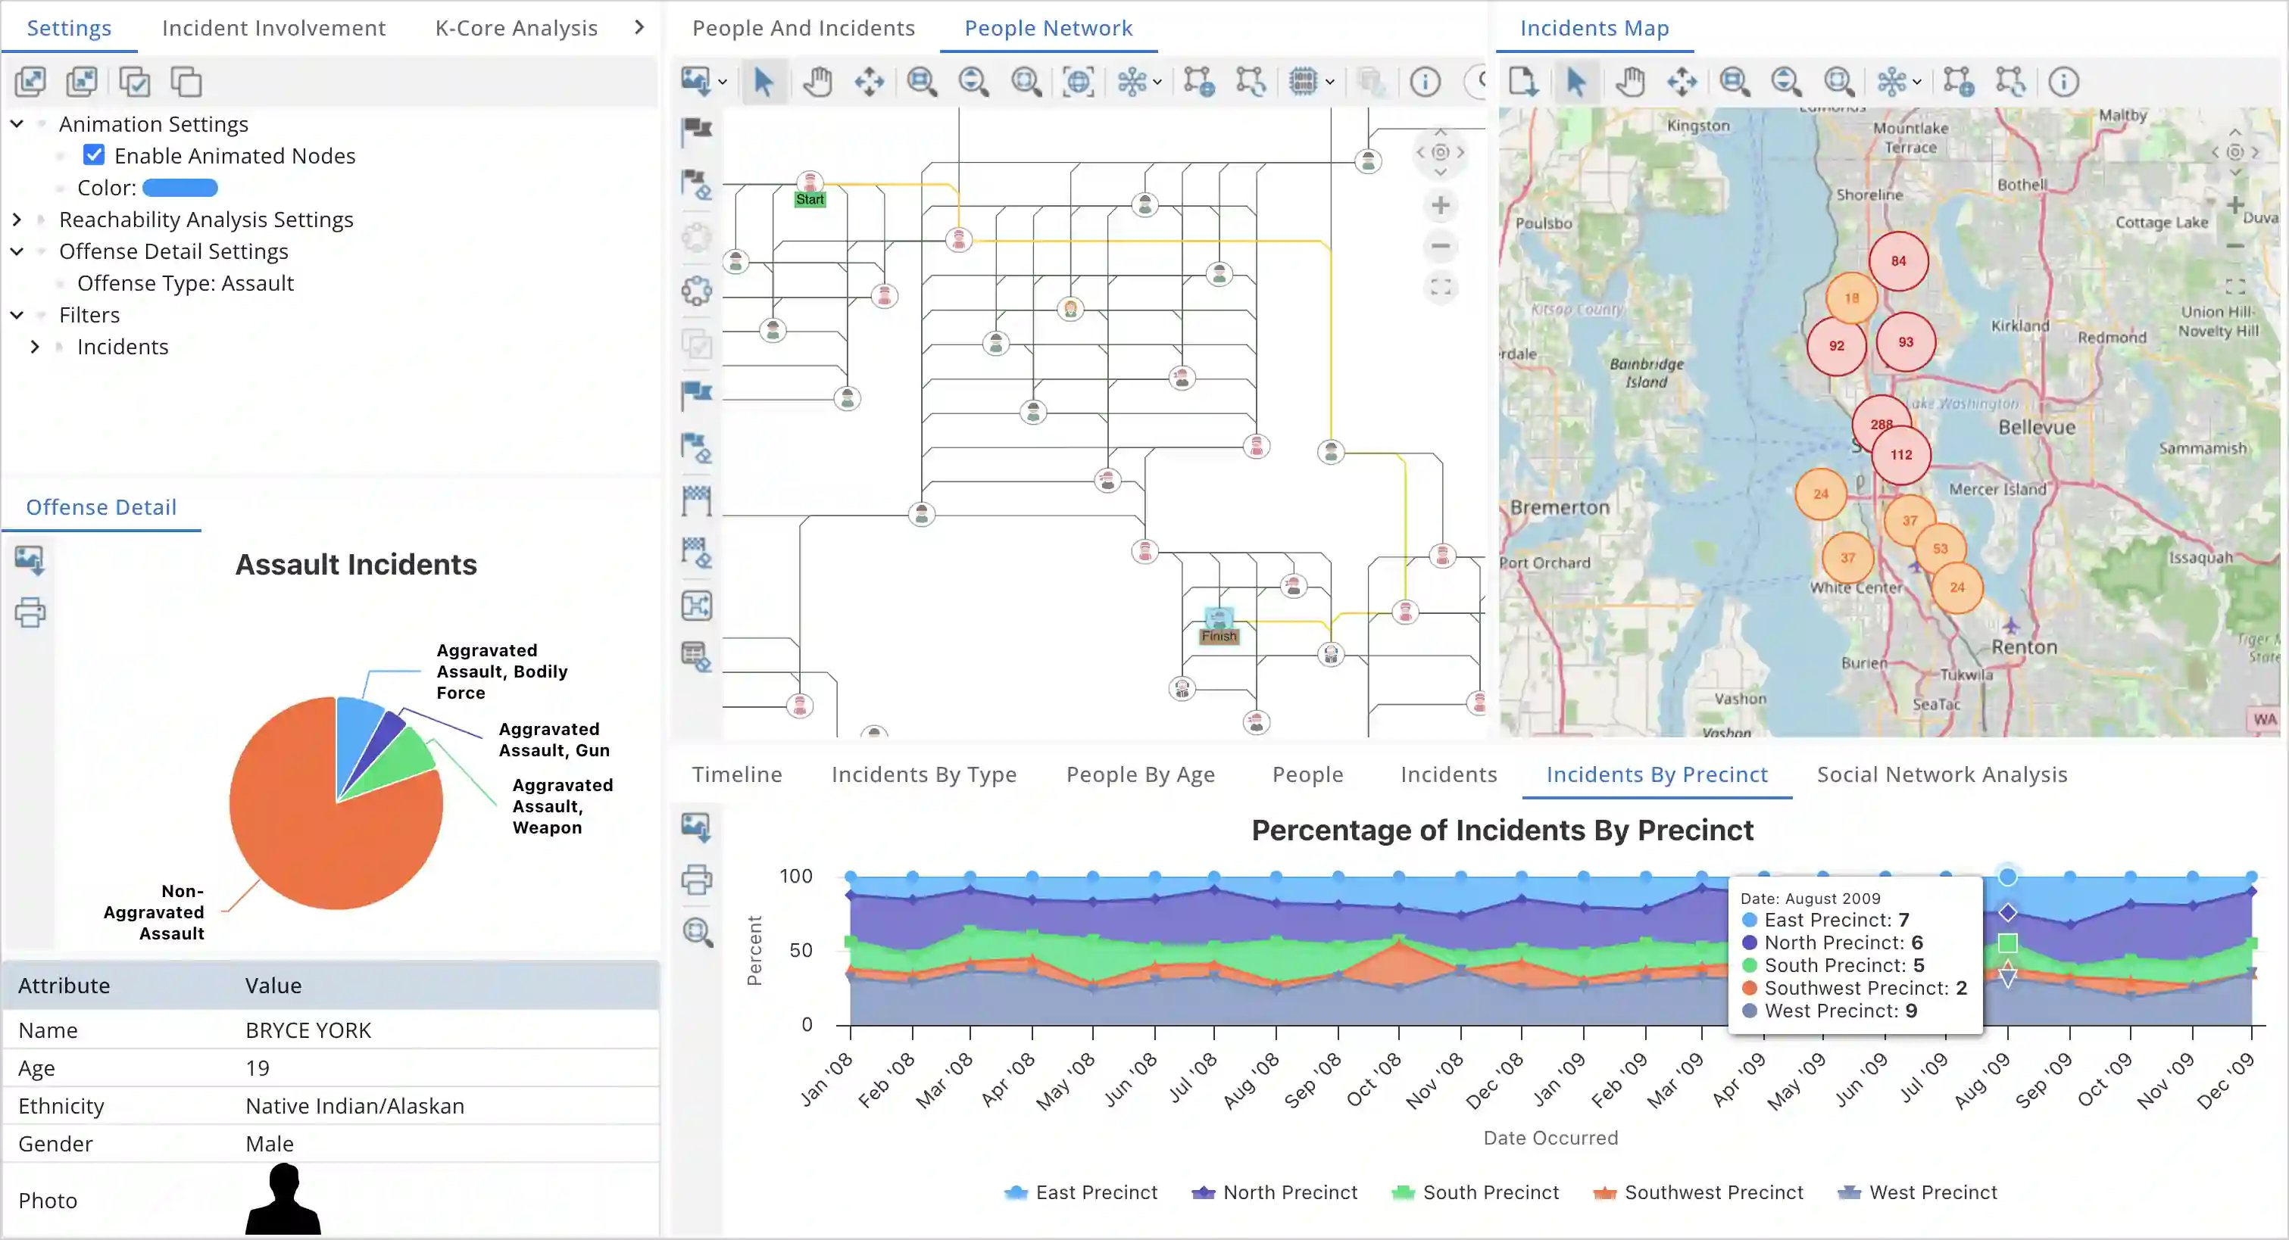This screenshot has width=2289, height=1240.
Task: Print the Incidents By Precinct chart
Action: tap(697, 880)
